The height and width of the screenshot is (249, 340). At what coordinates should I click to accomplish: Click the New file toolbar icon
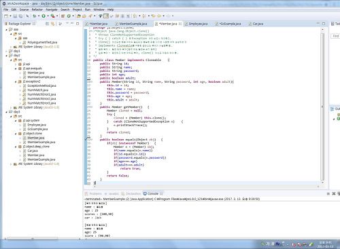(x=6, y=16)
